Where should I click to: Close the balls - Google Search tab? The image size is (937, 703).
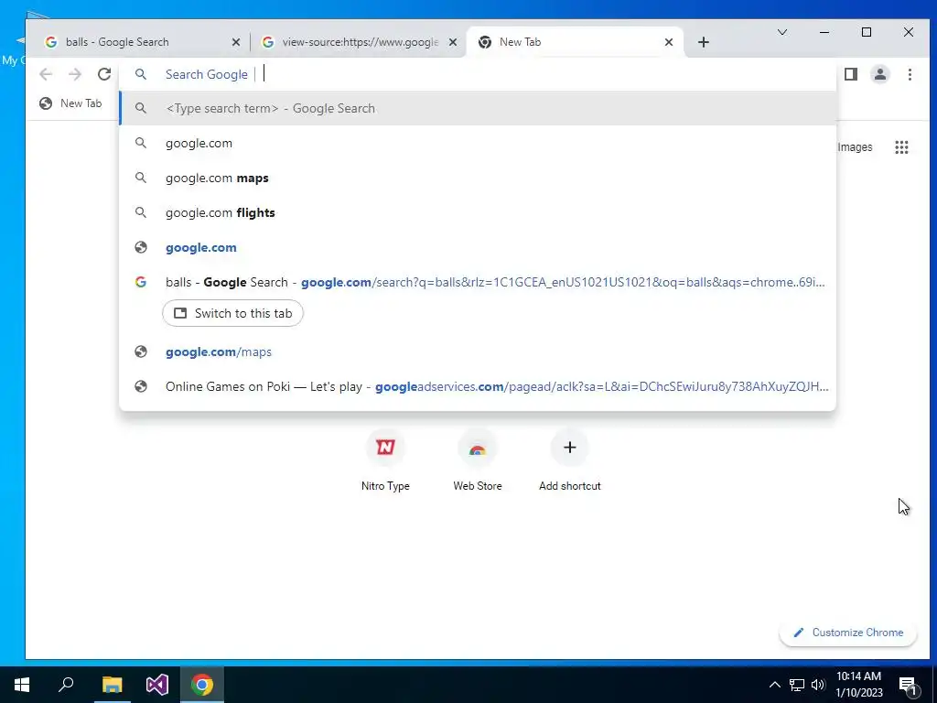click(235, 42)
